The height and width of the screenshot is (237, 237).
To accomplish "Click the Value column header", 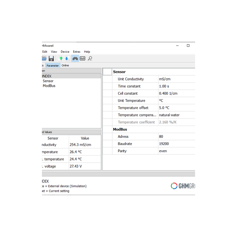I will point(85,138).
